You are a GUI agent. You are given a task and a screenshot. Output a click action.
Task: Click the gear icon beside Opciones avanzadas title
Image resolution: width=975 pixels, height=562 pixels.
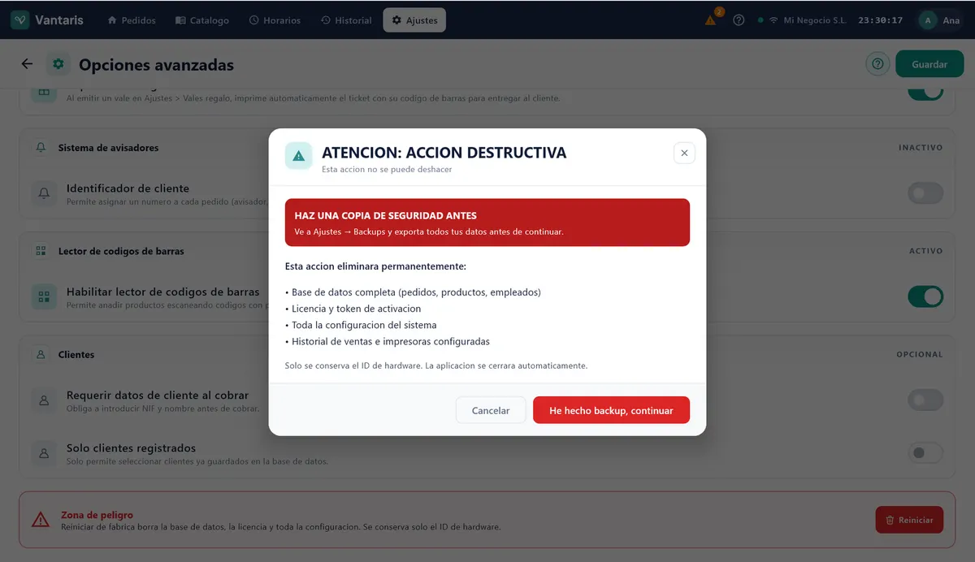(x=58, y=64)
